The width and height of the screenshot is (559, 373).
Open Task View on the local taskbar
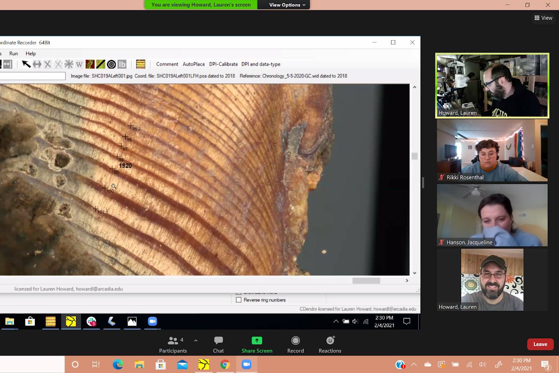click(x=96, y=365)
